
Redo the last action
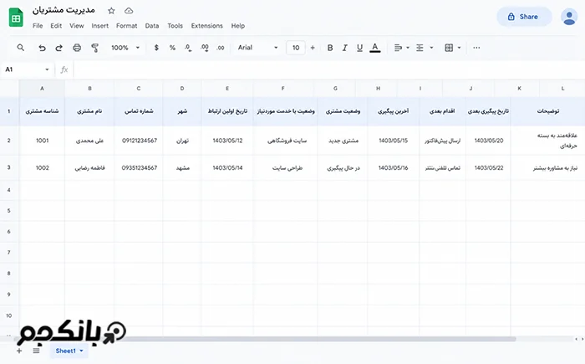point(59,48)
